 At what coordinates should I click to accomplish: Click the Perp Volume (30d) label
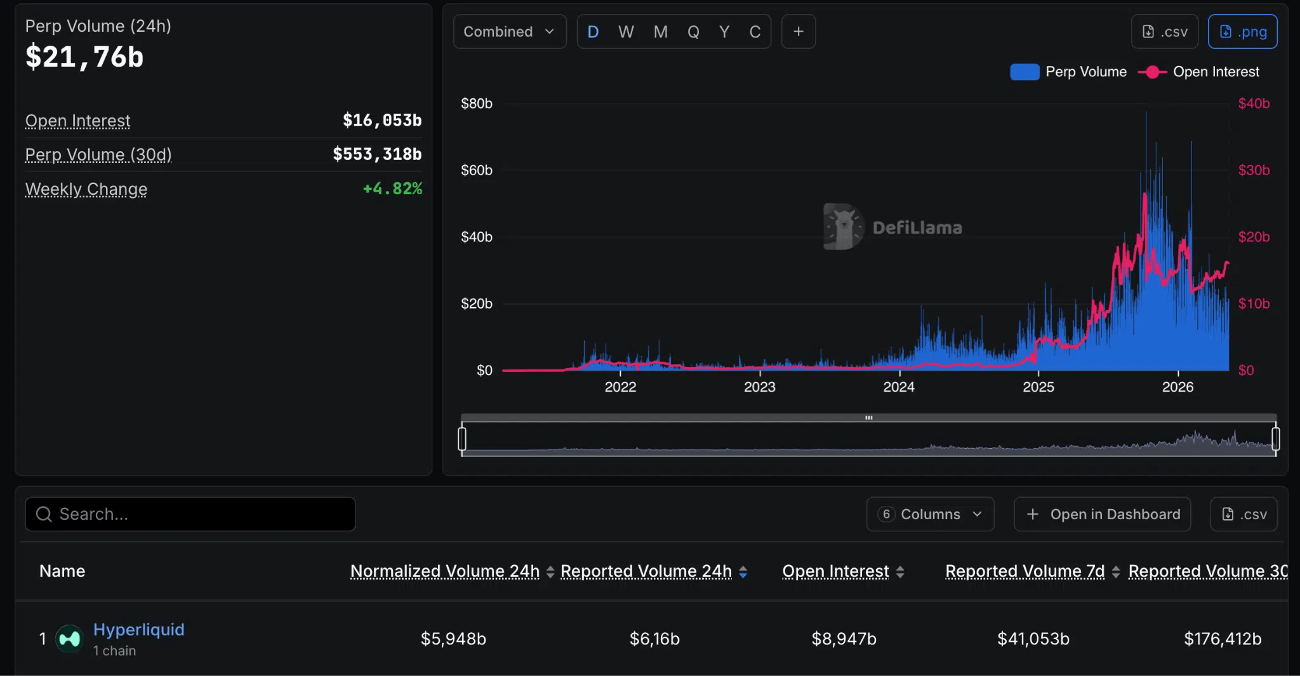point(98,154)
